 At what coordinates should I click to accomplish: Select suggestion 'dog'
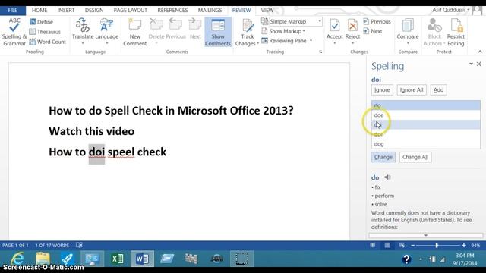426,144
